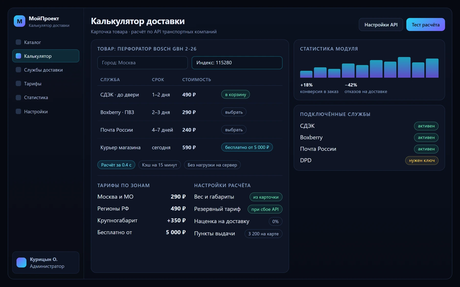Run Тест расчёта button
The image size is (460, 287).
tap(425, 24)
